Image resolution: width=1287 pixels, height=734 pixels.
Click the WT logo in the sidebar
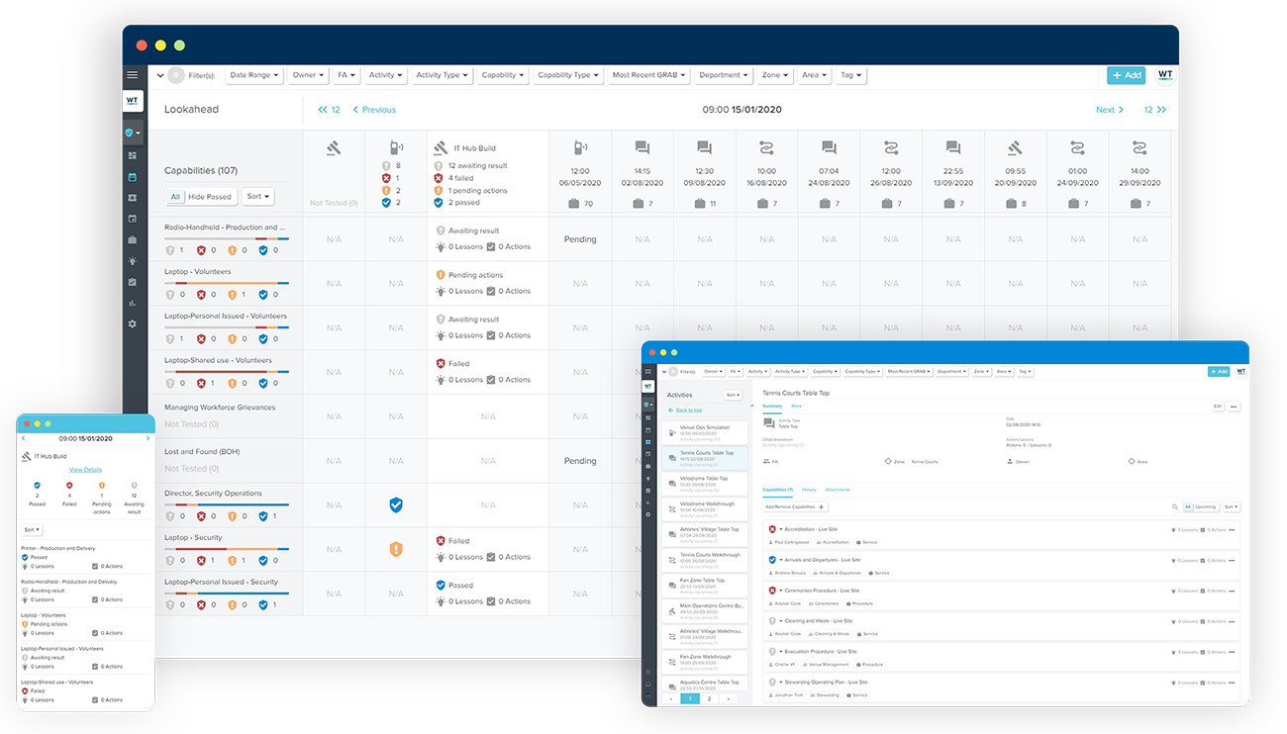pyautogui.click(x=133, y=100)
